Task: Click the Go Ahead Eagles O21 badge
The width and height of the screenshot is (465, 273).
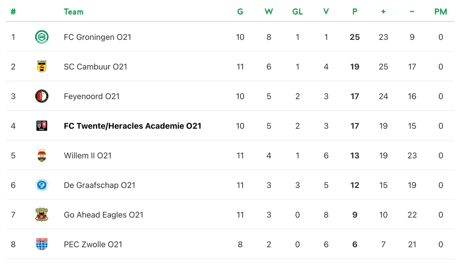Action: point(42,215)
